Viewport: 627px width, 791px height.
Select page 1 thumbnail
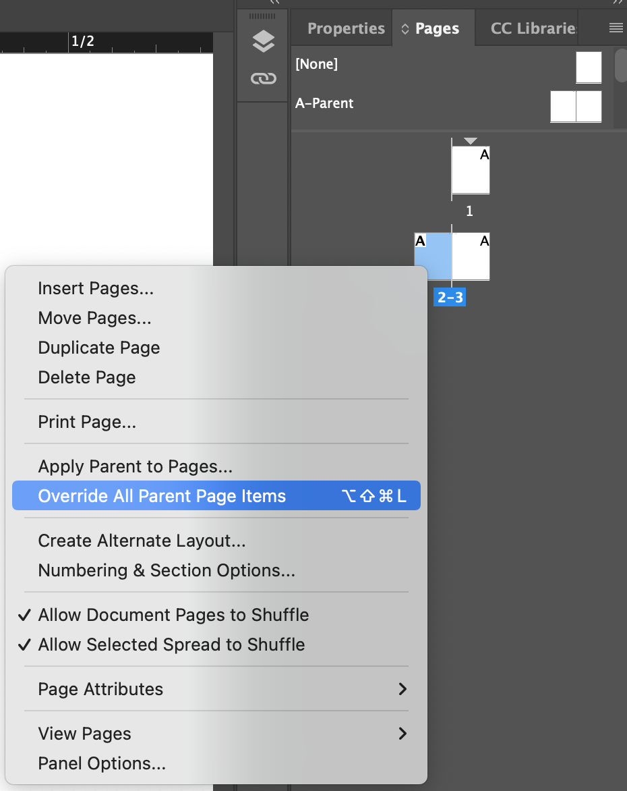point(471,170)
